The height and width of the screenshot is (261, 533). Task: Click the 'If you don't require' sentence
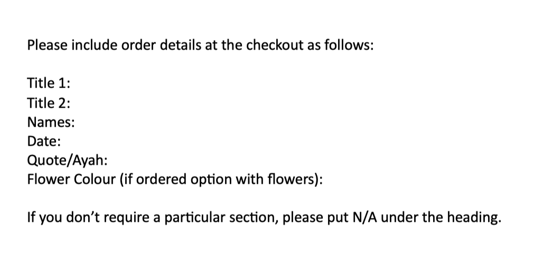click(263, 217)
